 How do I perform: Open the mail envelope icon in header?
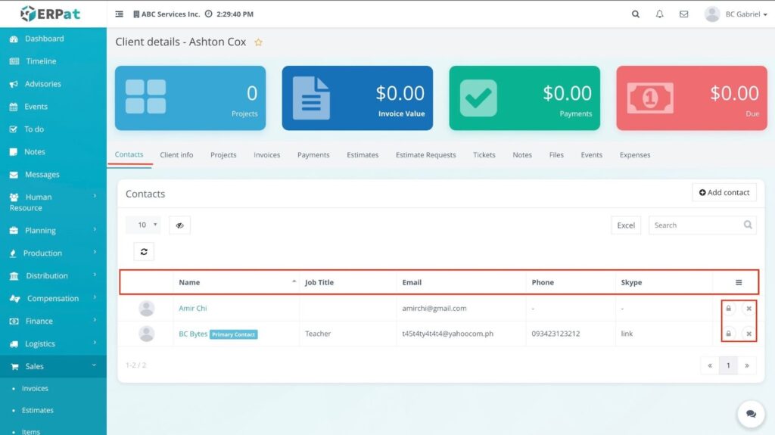(684, 14)
